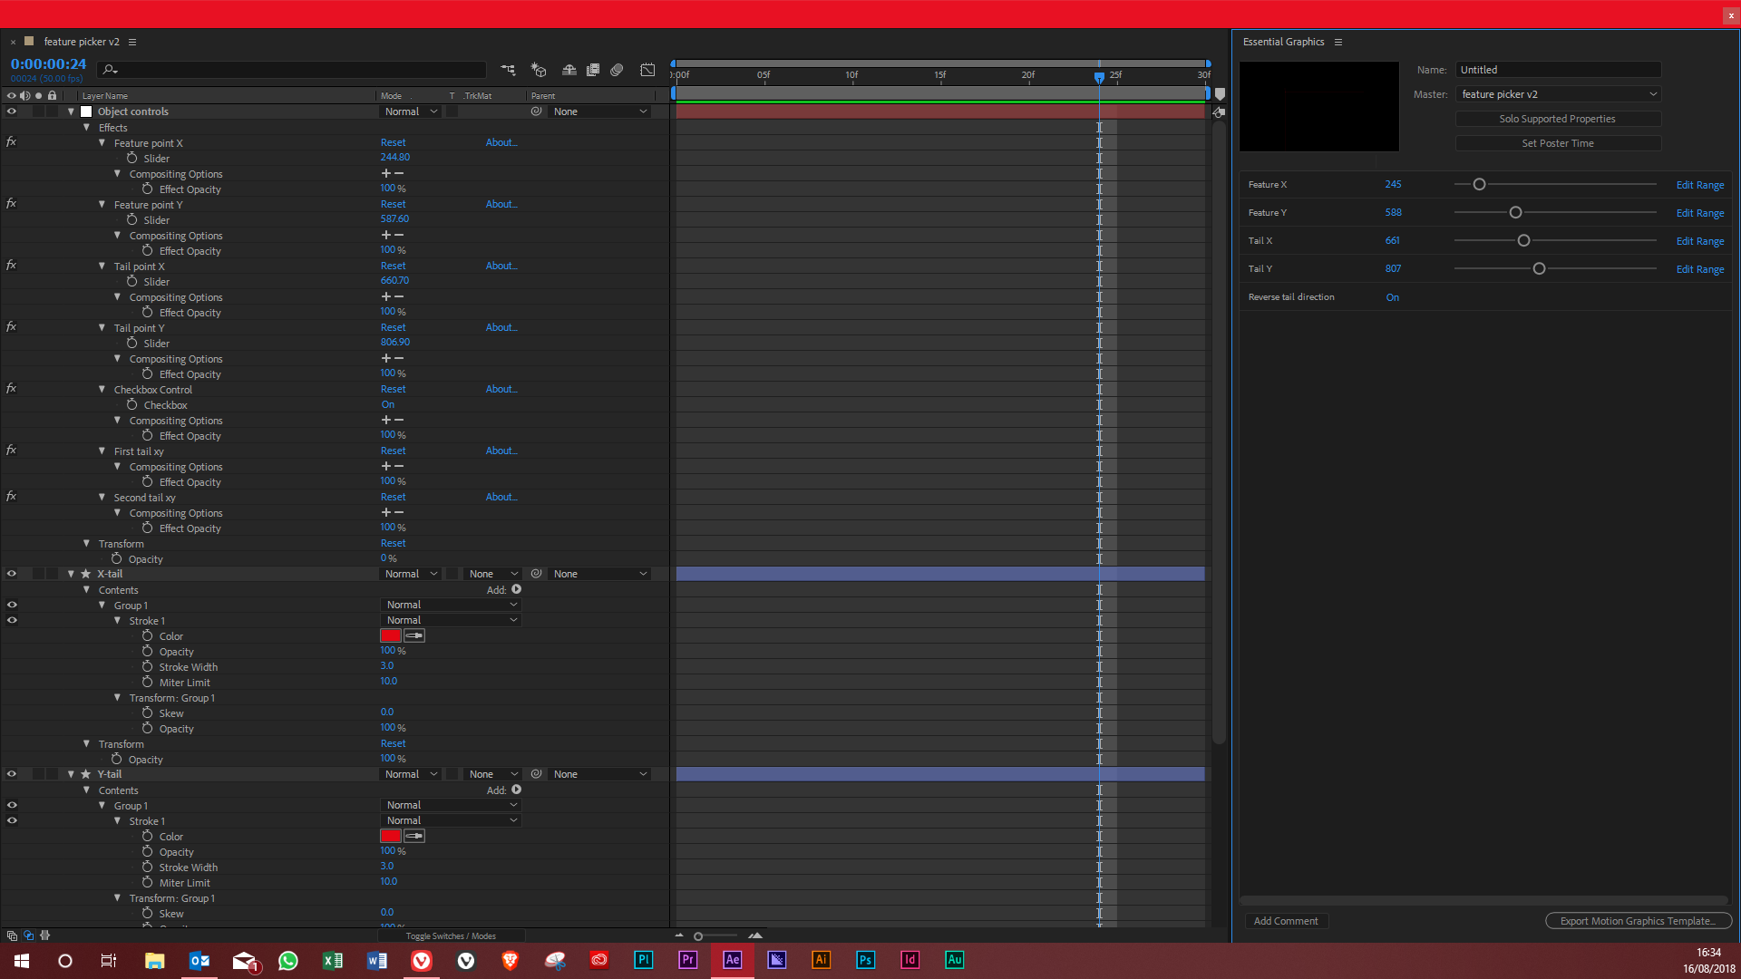
Task: Hide the X-tail layer with the eye icon
Action: [12, 574]
